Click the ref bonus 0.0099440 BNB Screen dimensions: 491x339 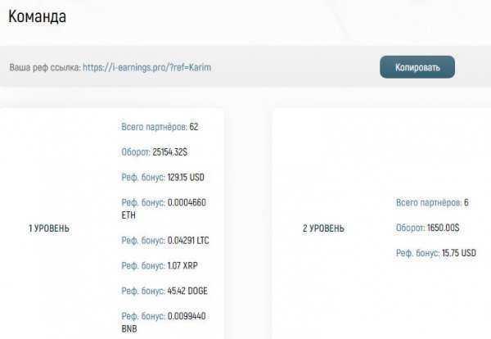coord(164,323)
